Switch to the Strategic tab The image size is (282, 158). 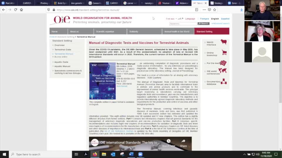[x=217, y=3]
